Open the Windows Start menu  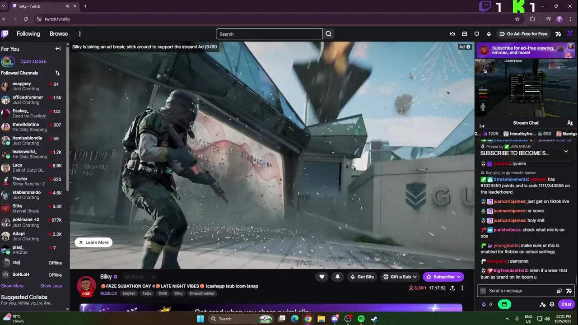click(x=200, y=319)
